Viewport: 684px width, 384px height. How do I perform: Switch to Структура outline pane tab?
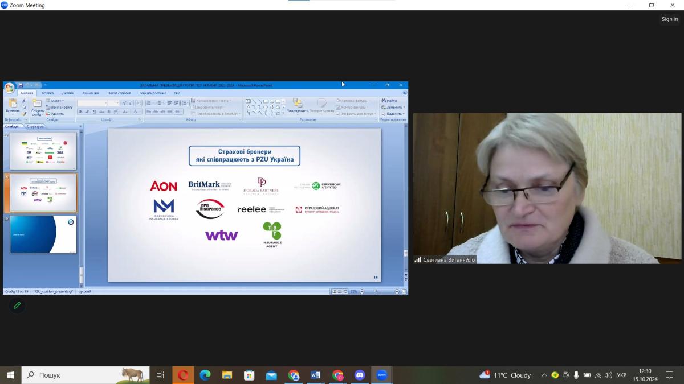pos(36,126)
